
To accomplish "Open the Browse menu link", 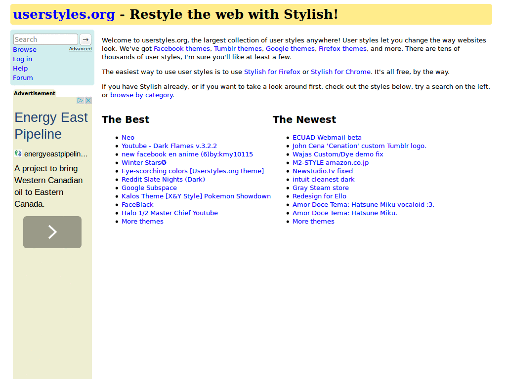I will [25, 50].
